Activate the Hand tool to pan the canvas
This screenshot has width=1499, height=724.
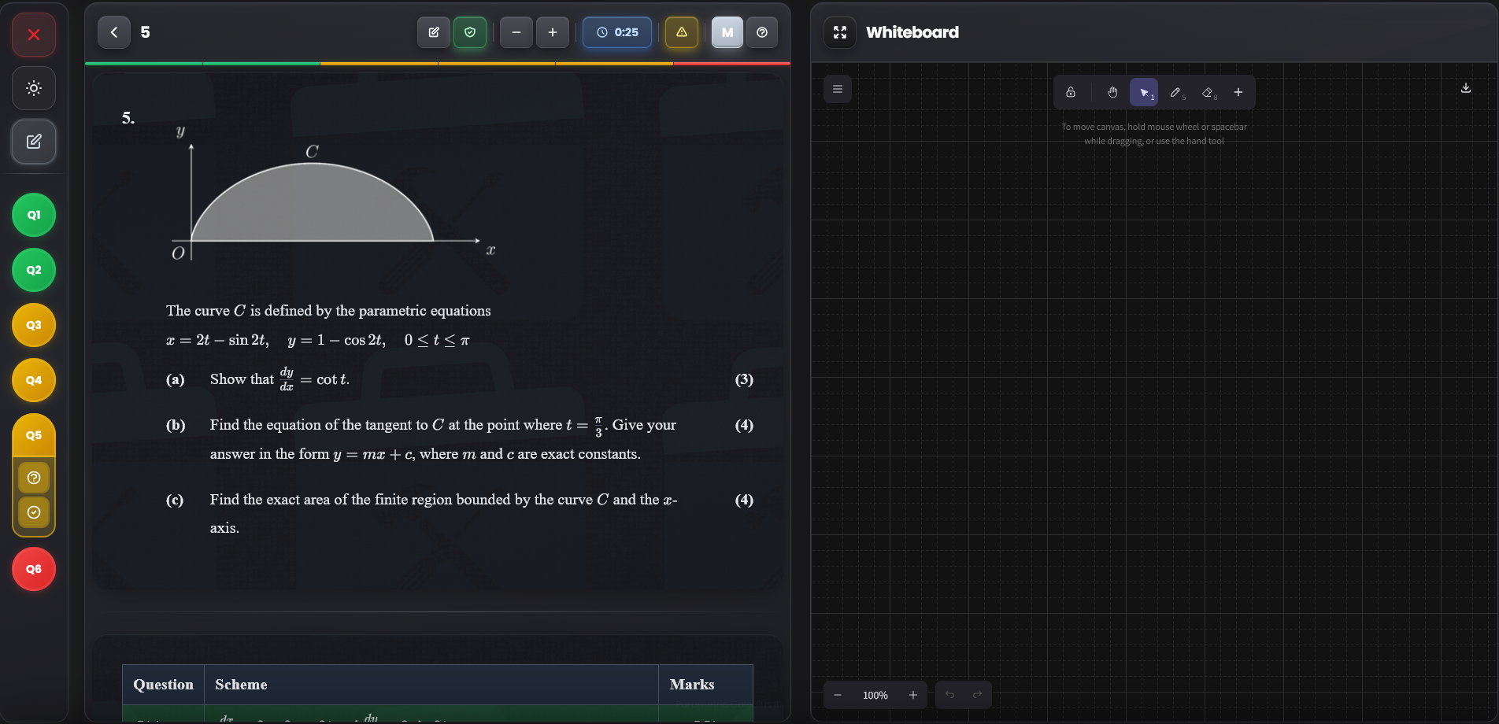coord(1112,92)
